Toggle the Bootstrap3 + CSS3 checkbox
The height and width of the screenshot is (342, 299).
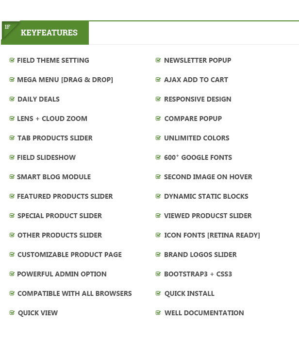point(158,274)
